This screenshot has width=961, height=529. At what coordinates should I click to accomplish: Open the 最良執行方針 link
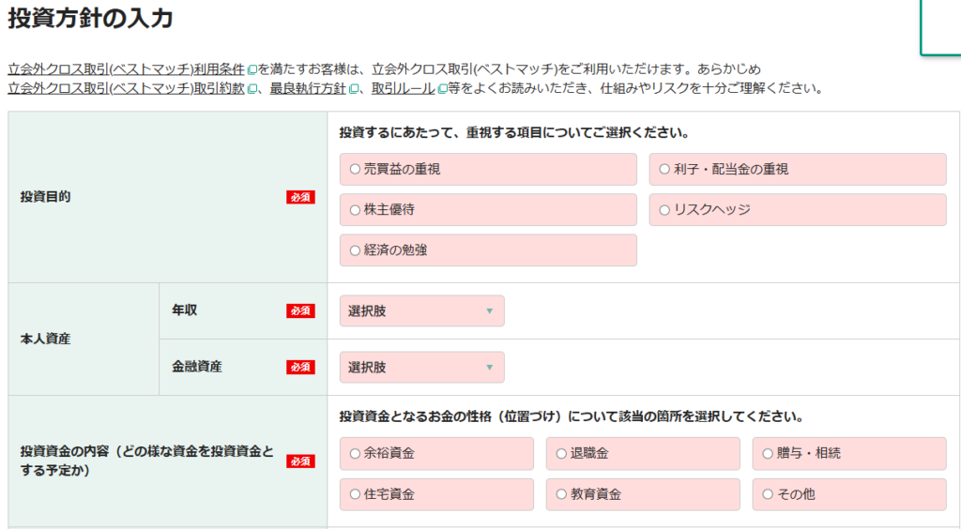[x=309, y=89]
